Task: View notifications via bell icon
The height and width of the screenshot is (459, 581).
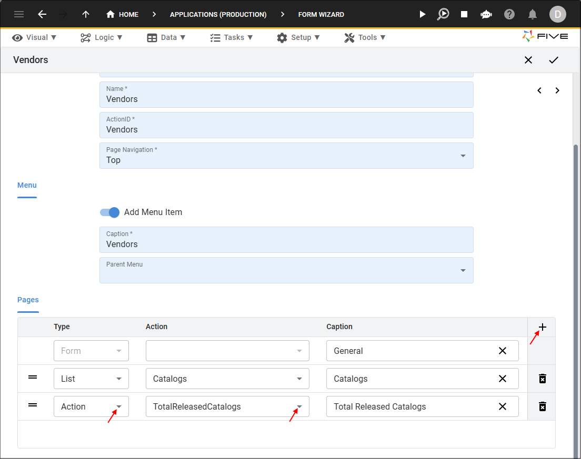Action: [533, 14]
